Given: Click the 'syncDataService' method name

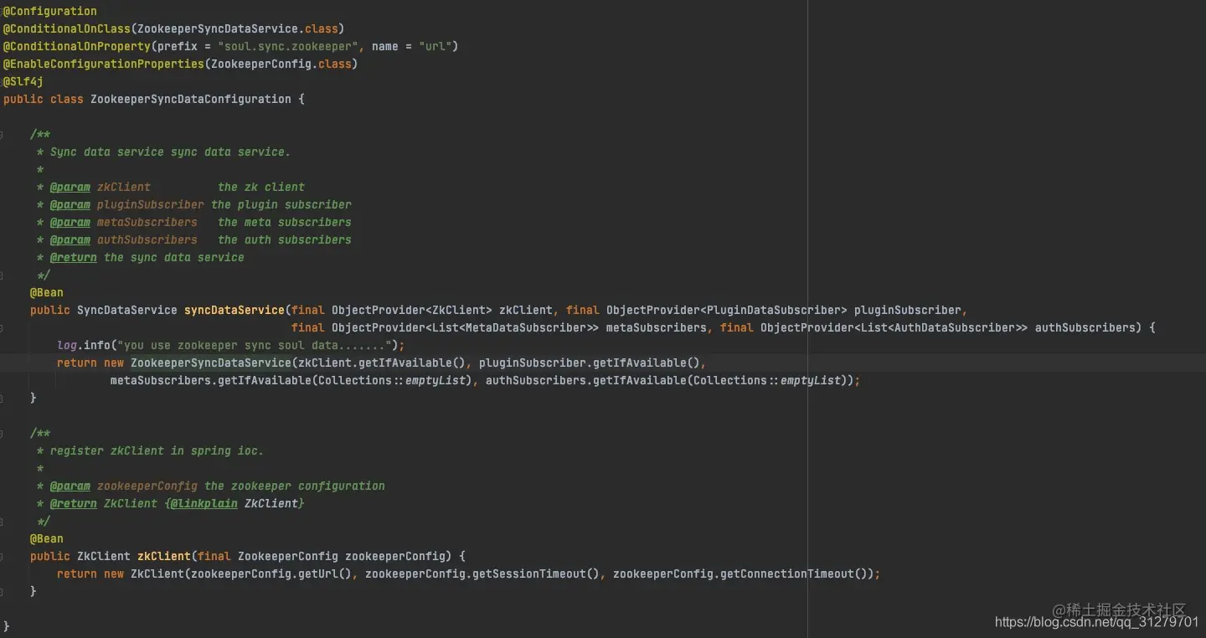Looking at the screenshot, I should pos(234,310).
